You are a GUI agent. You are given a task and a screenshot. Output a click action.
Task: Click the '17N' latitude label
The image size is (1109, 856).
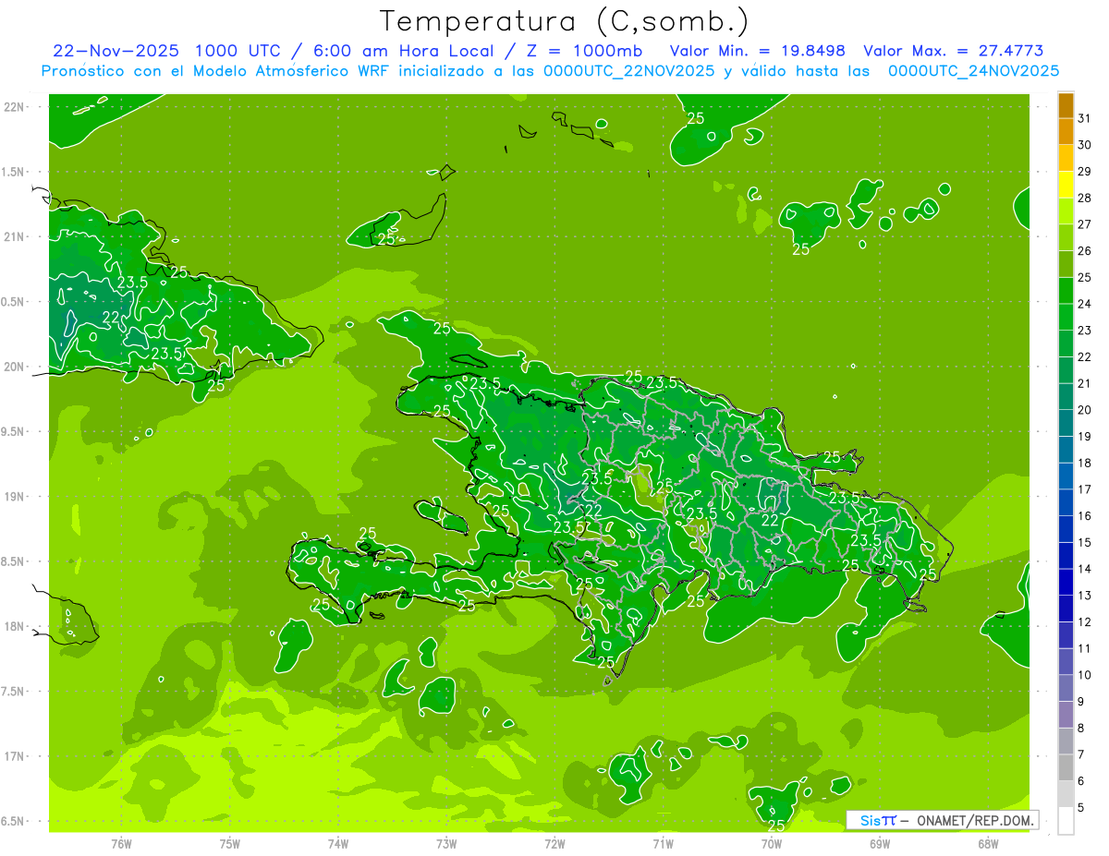tap(14, 755)
